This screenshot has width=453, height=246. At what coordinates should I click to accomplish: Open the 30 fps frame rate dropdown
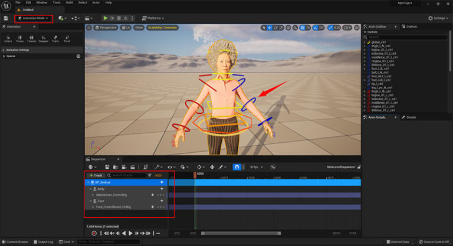(x=256, y=167)
